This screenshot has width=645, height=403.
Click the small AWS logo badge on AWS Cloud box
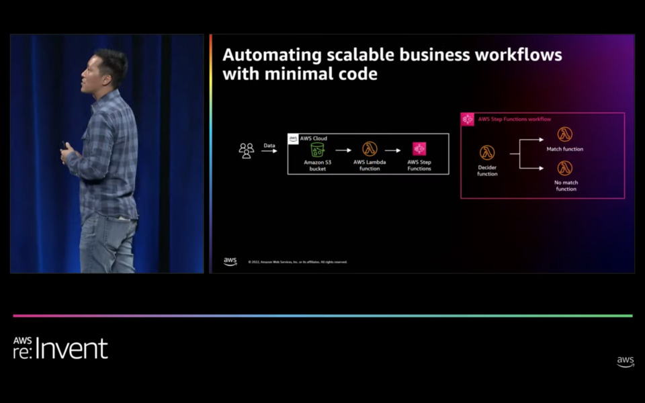[x=293, y=138]
